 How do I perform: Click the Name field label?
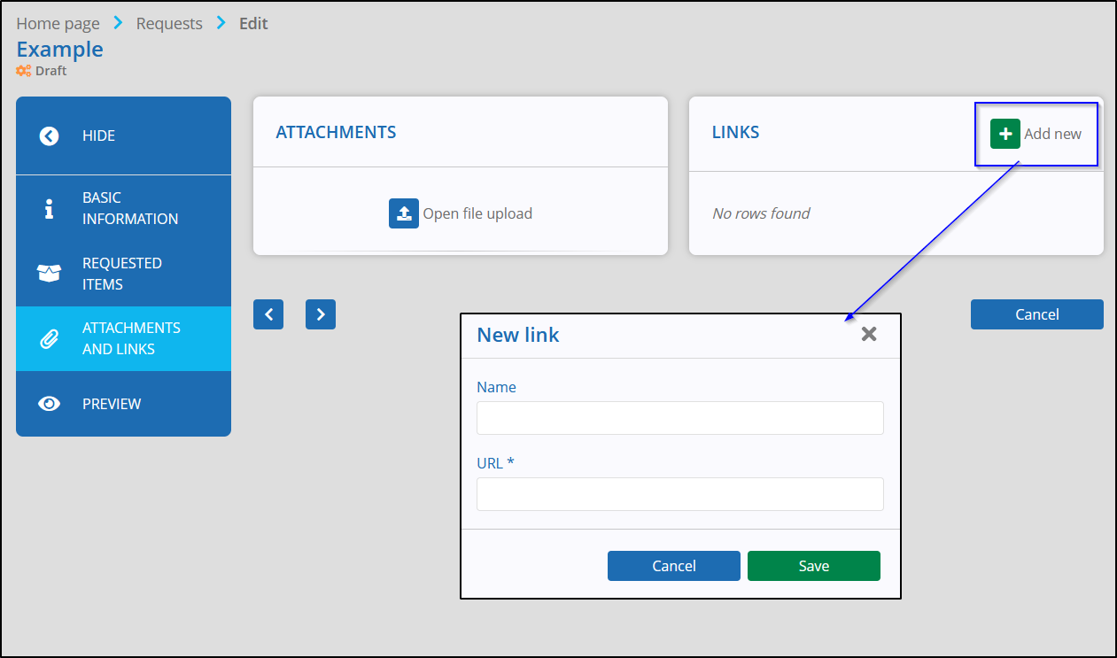coord(496,387)
